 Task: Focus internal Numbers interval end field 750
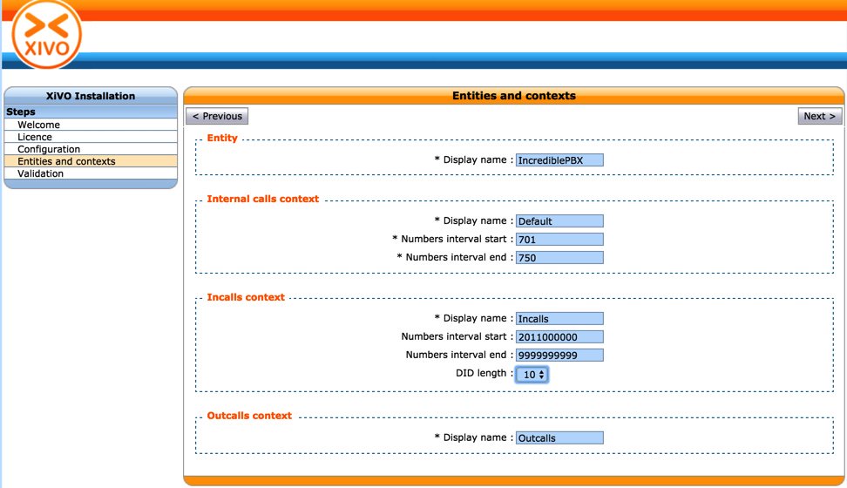point(559,258)
